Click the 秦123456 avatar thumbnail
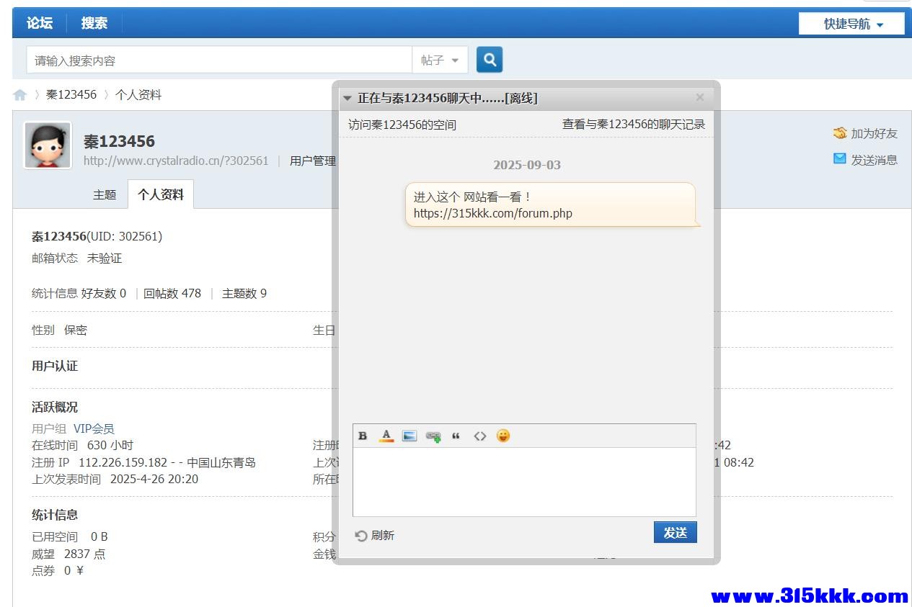The width and height of the screenshot is (912, 607). (47, 144)
